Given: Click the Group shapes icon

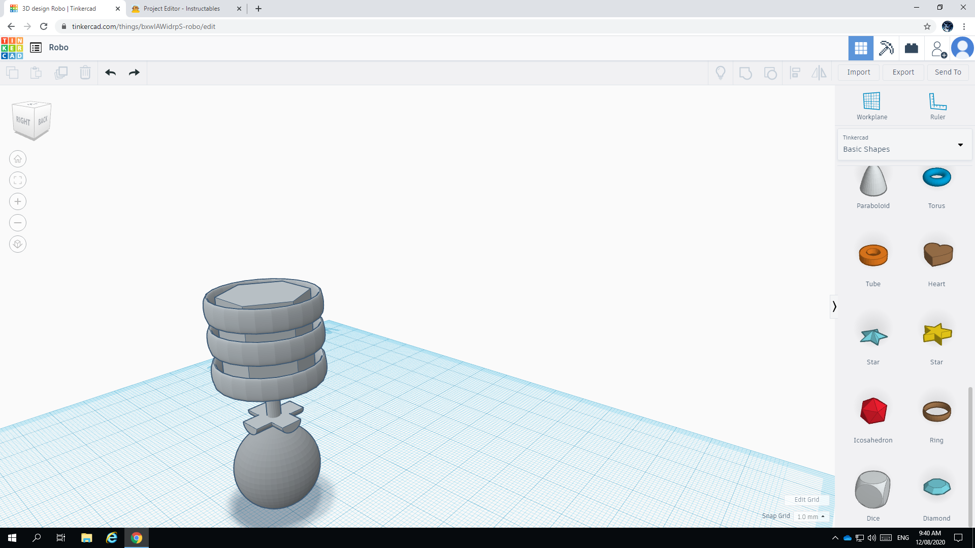Looking at the screenshot, I should [745, 73].
